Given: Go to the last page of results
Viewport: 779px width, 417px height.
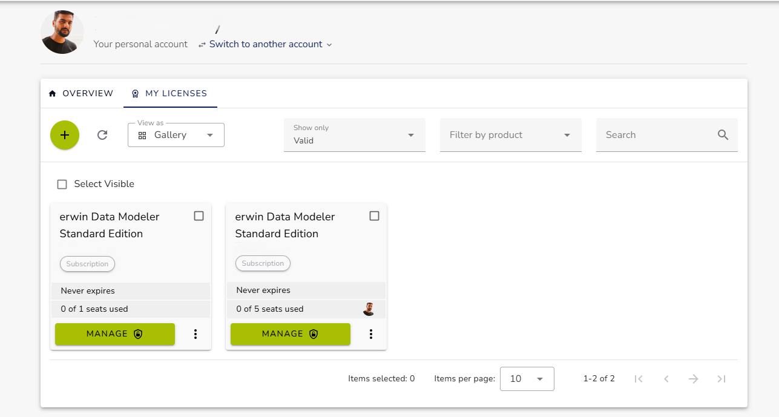Looking at the screenshot, I should (721, 379).
